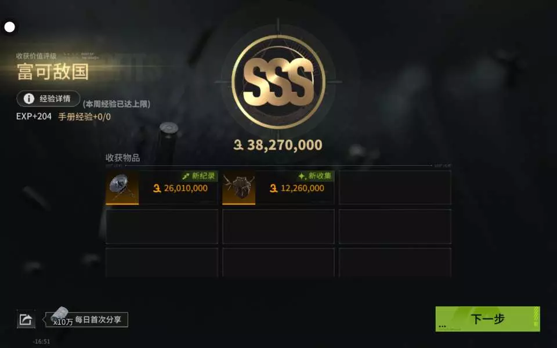Screen dimensions: 557x348
Task: Click the x10万 reward ticket icon
Action: (60, 316)
